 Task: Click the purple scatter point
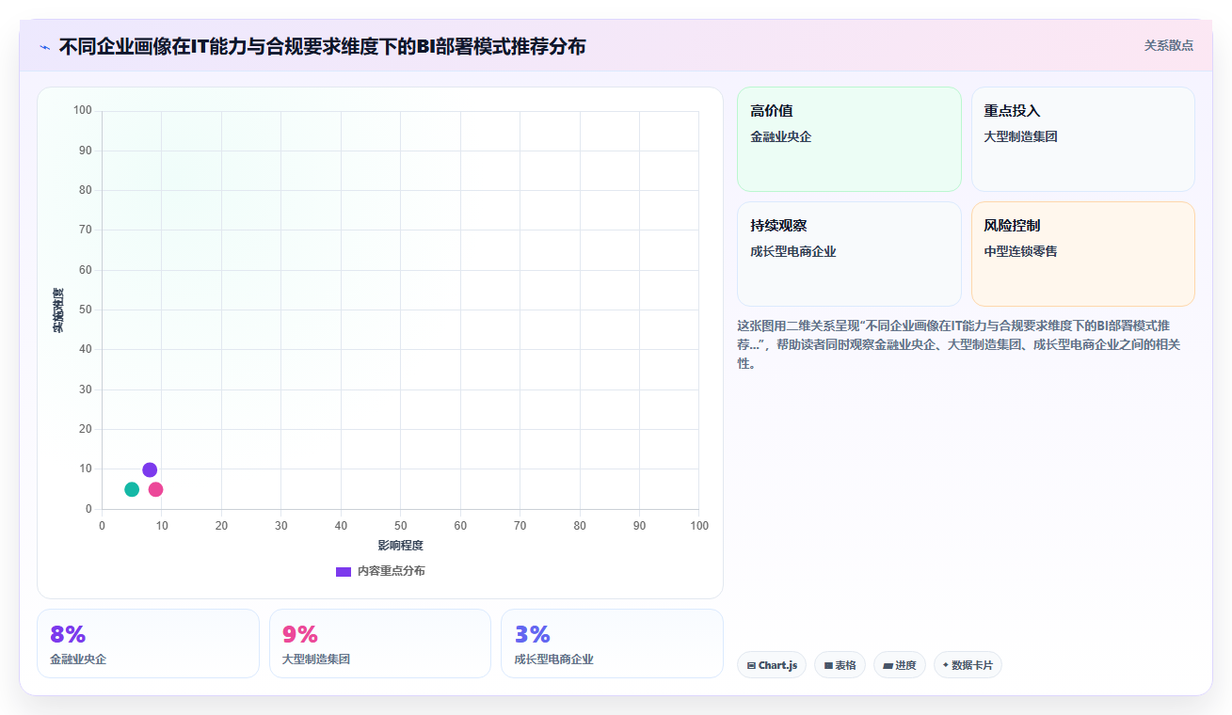click(150, 469)
